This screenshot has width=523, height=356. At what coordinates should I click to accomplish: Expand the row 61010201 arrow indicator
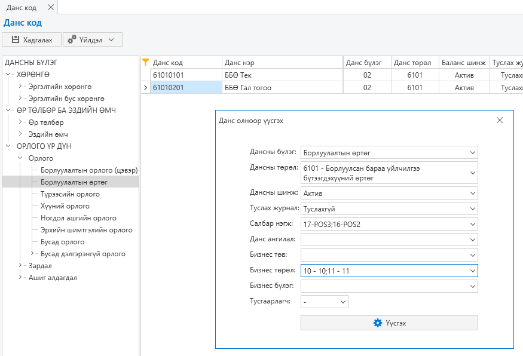coord(145,88)
